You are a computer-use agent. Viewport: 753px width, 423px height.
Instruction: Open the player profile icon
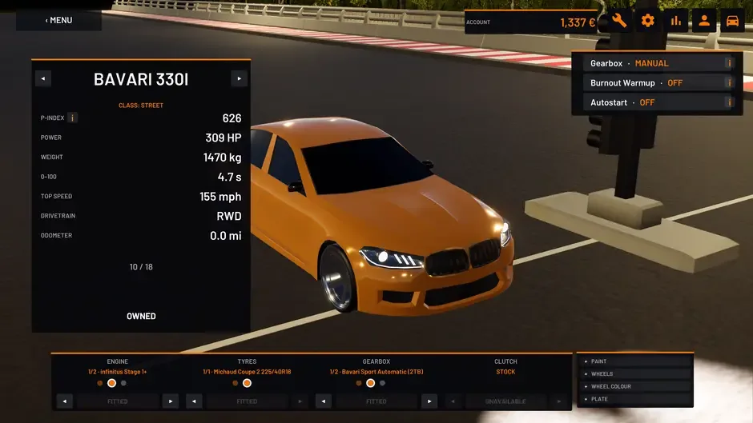point(704,21)
